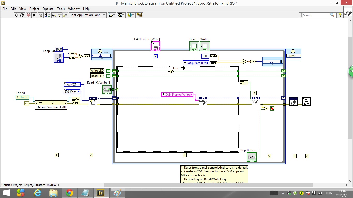Click the Read LED local variable
The height and width of the screenshot is (198, 353).
[x=97, y=76]
